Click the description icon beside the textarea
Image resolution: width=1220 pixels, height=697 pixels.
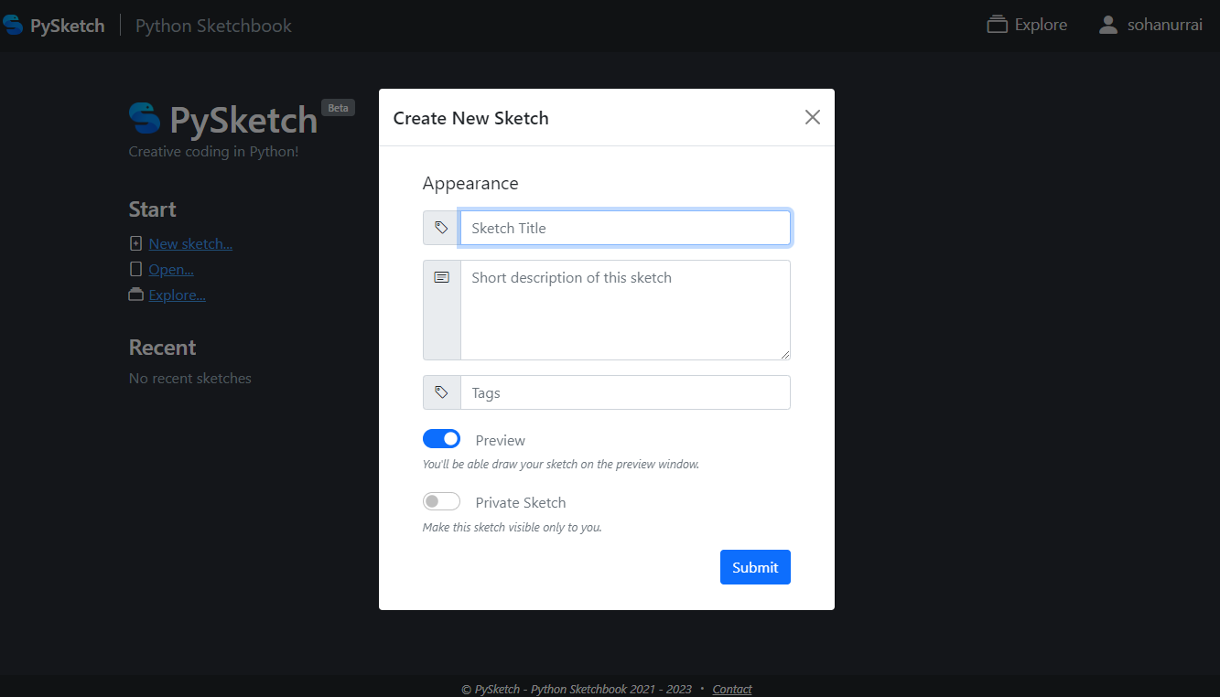(x=441, y=277)
